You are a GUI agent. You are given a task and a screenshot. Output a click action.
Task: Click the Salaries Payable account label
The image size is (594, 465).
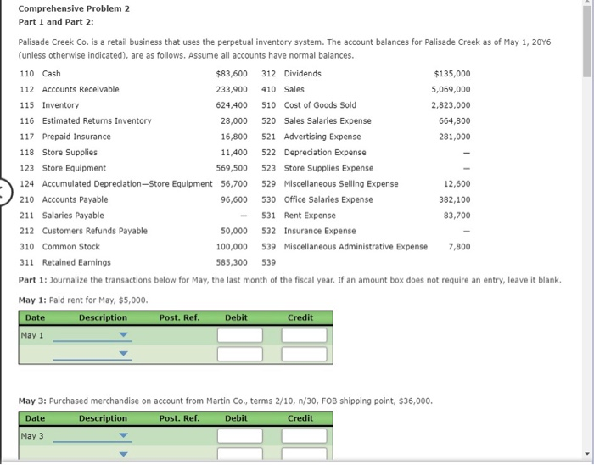pyautogui.click(x=73, y=216)
